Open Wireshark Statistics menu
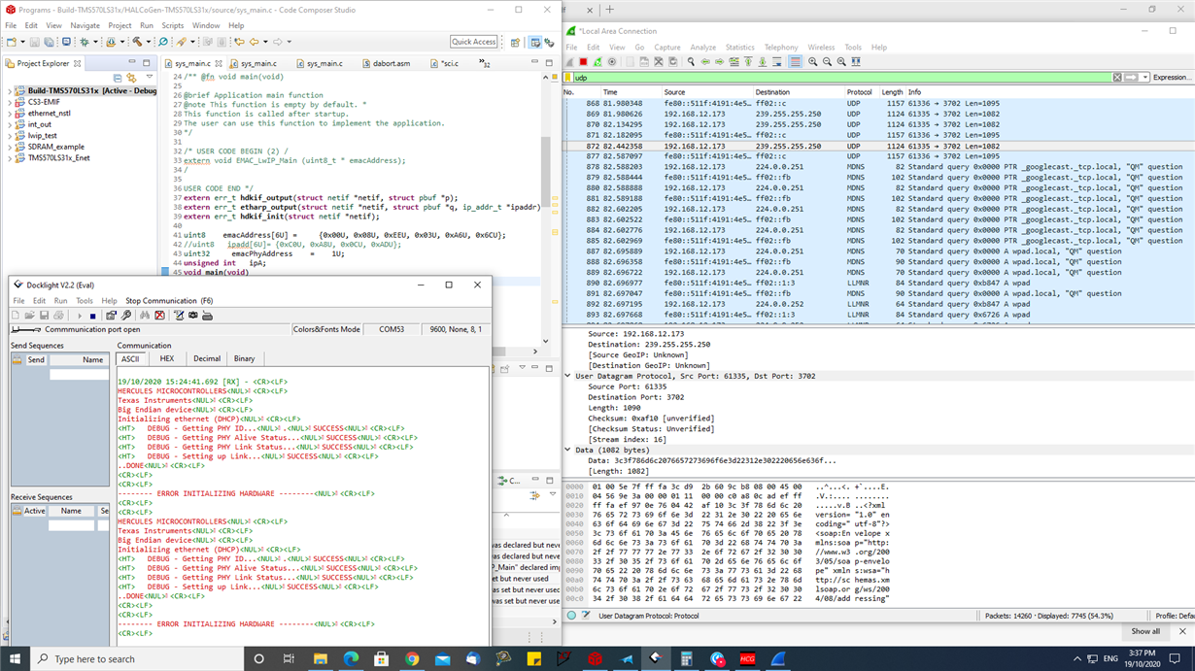This screenshot has width=1195, height=671. click(739, 47)
